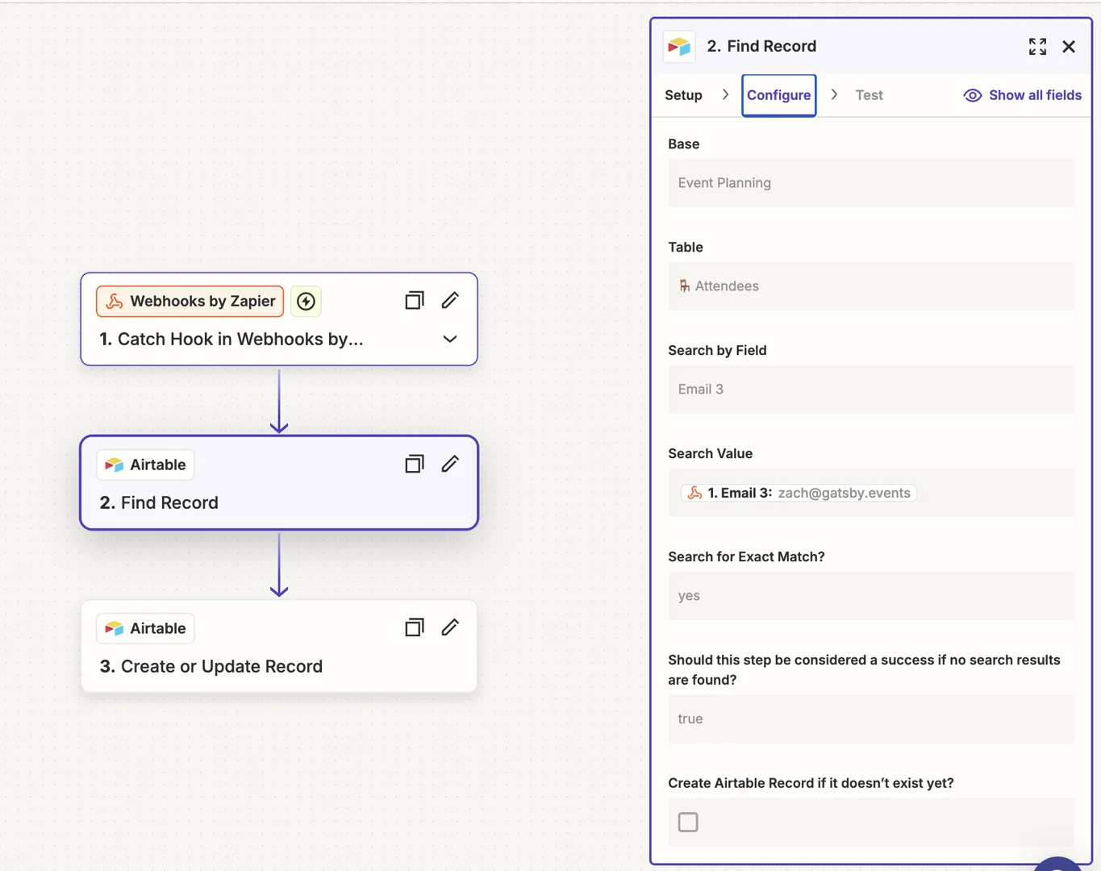Click the duplicate icon on the Catch Hook step

(x=414, y=300)
